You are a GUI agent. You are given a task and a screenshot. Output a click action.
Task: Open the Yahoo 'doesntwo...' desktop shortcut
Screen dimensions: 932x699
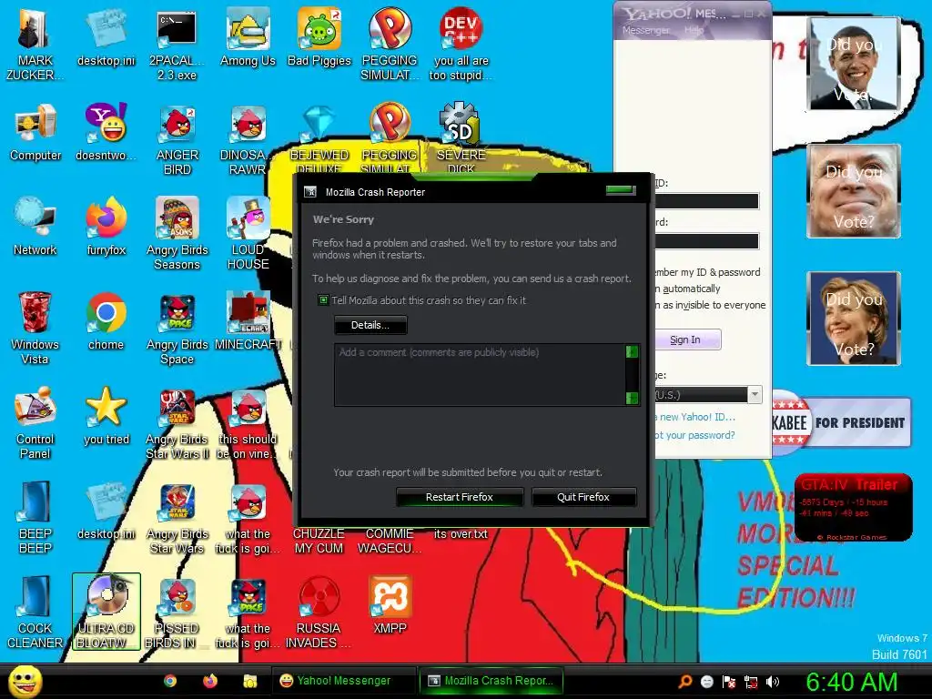click(106, 132)
